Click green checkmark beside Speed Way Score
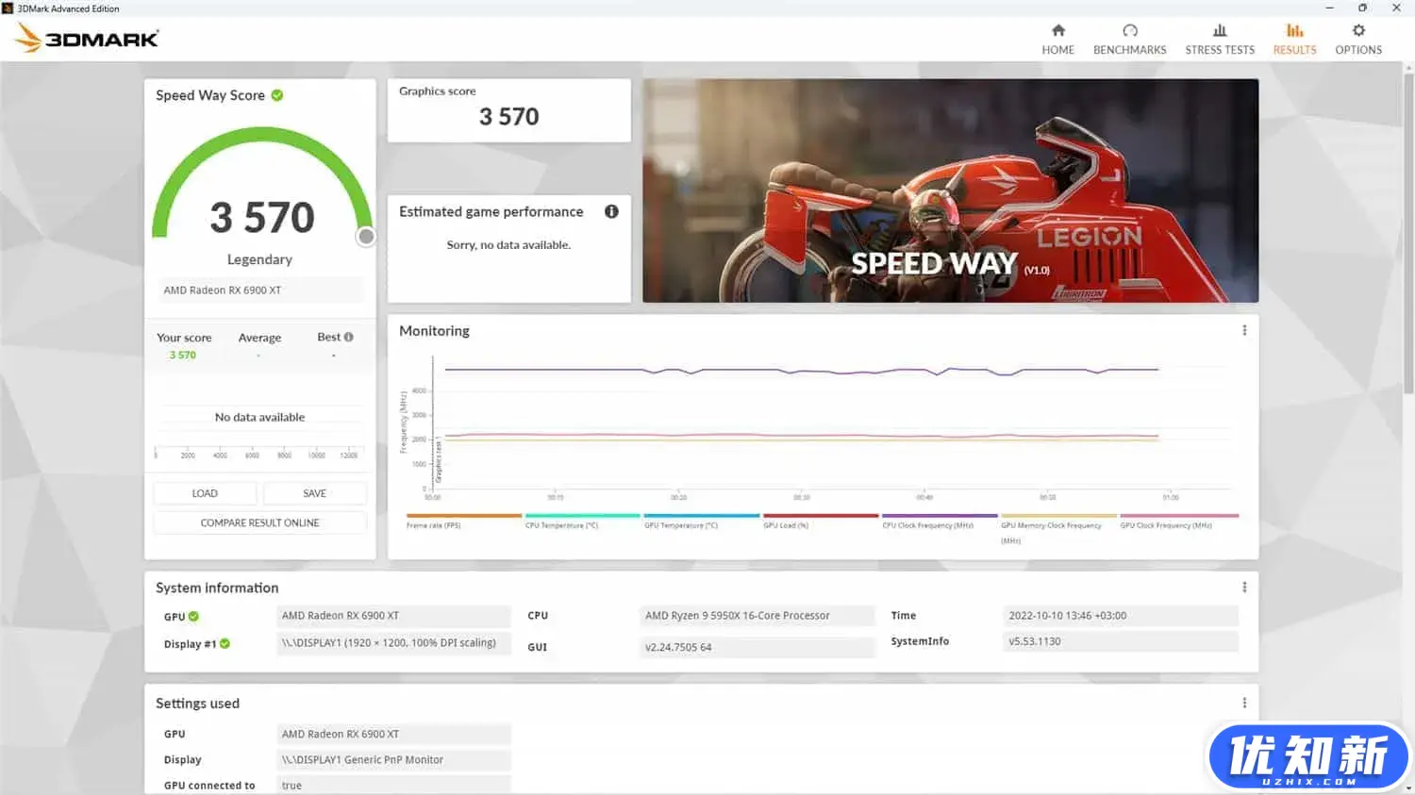The width and height of the screenshot is (1415, 795). click(277, 95)
